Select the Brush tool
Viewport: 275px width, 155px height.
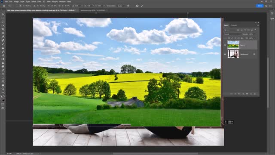(x=3, y=44)
